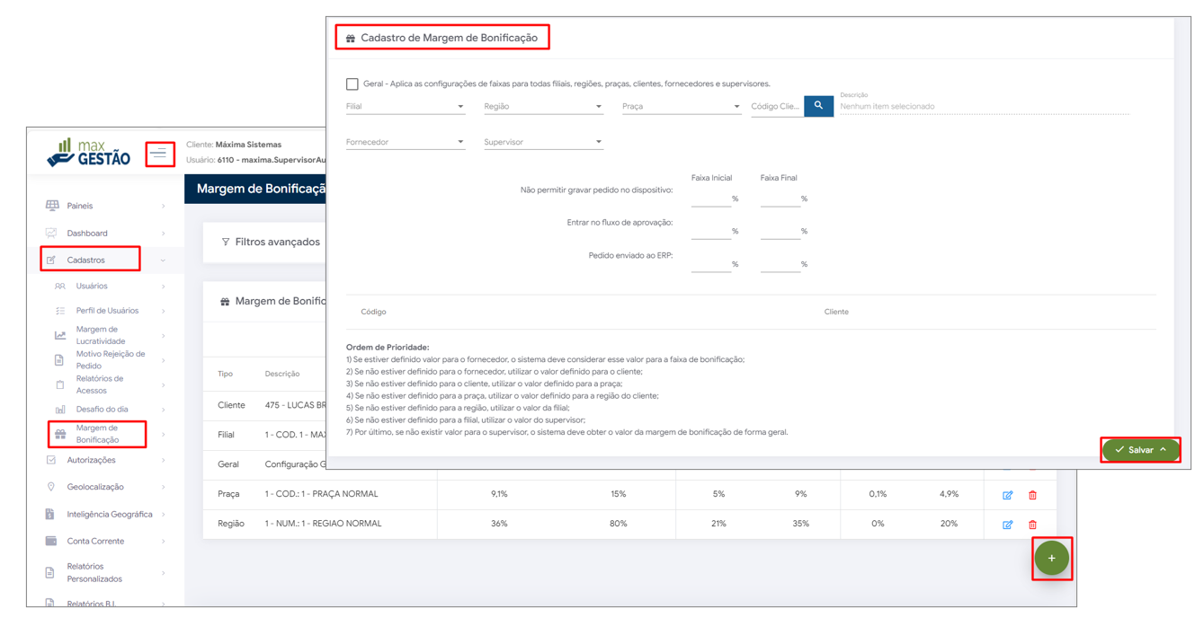
Task: Delete the REGIAO NORMAL row
Action: pyautogui.click(x=1032, y=525)
